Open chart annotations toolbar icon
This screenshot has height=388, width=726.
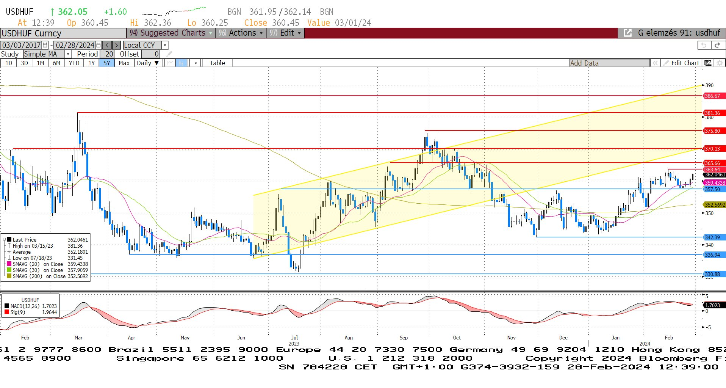pyautogui.click(x=708, y=63)
